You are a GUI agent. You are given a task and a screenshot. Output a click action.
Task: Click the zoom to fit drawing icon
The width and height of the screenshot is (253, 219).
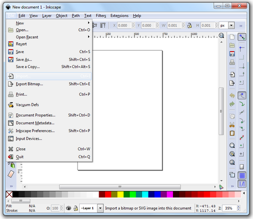coord(232,154)
